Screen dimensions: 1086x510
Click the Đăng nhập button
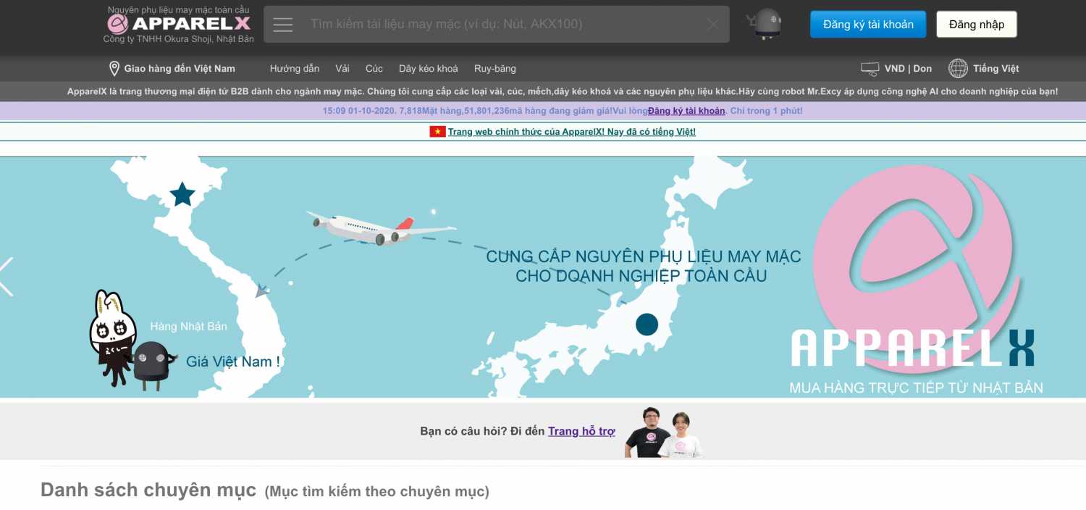pos(977,25)
